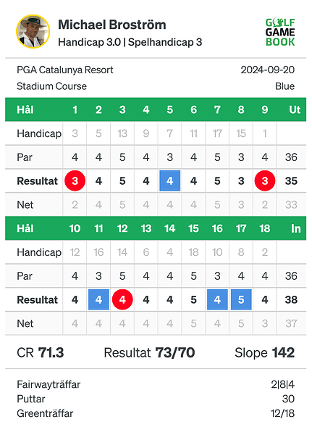Click the Resultat 73/70 summary

pyautogui.click(x=149, y=353)
